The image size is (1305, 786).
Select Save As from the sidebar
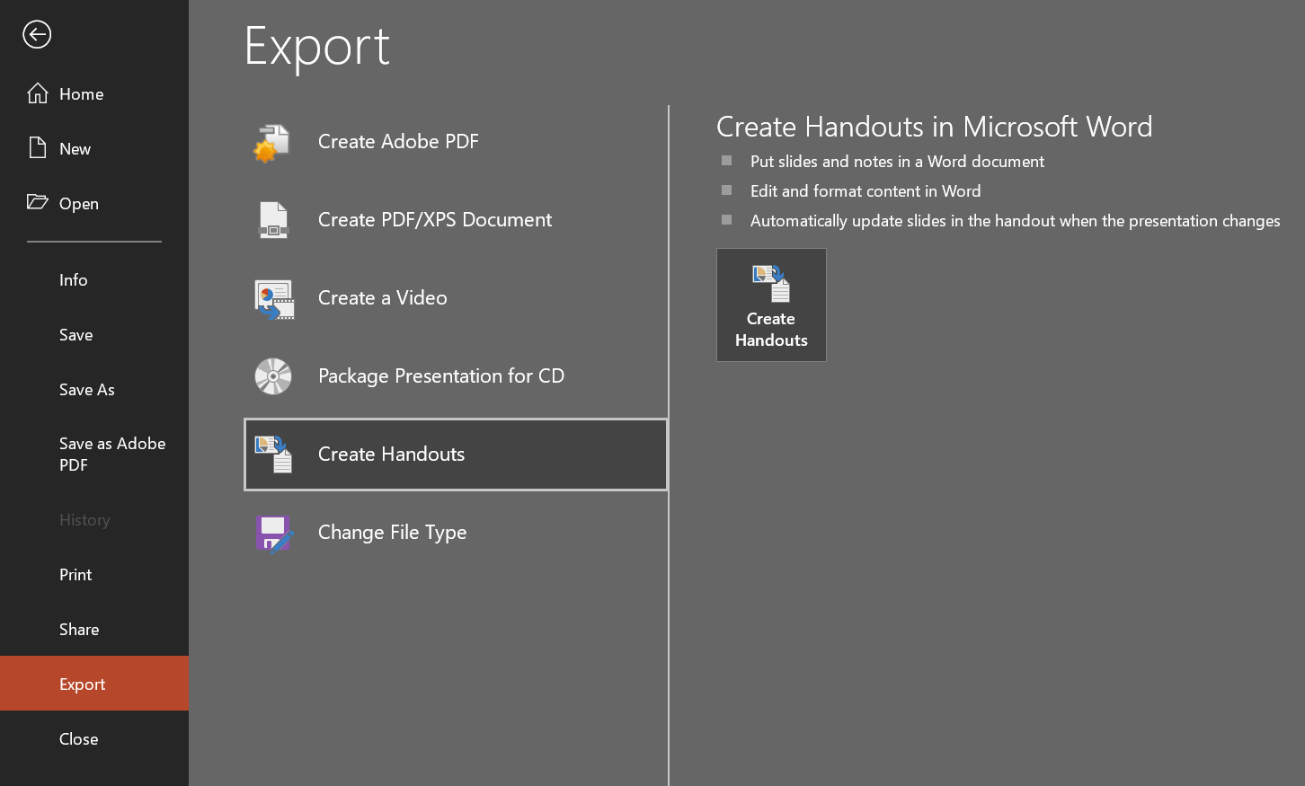click(x=86, y=389)
